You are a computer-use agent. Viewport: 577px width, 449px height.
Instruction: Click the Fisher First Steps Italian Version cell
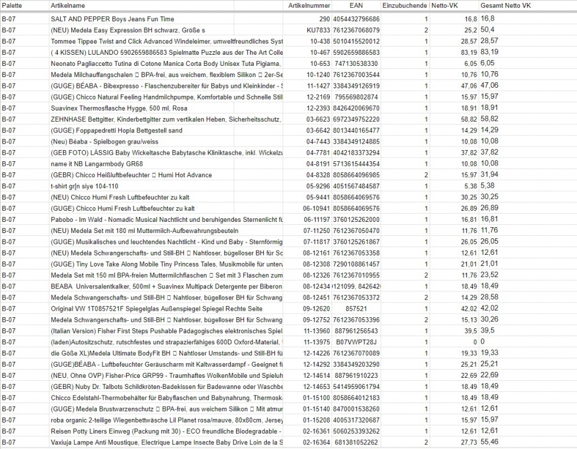(167, 331)
